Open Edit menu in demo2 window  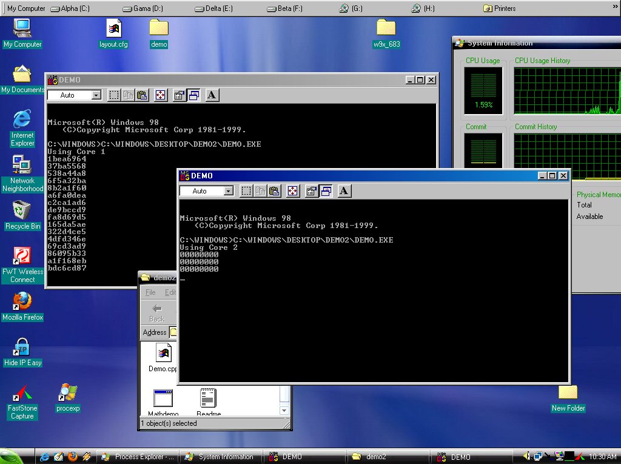click(170, 292)
